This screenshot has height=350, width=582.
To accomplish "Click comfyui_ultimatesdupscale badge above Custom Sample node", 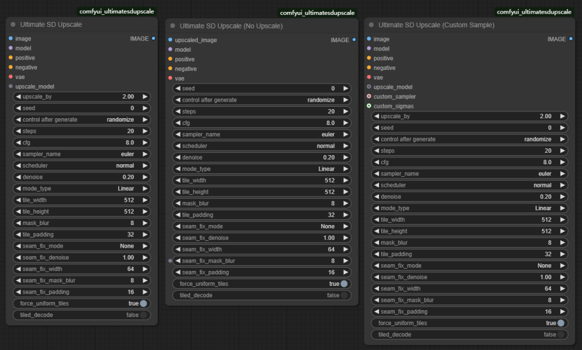I will tap(534, 12).
